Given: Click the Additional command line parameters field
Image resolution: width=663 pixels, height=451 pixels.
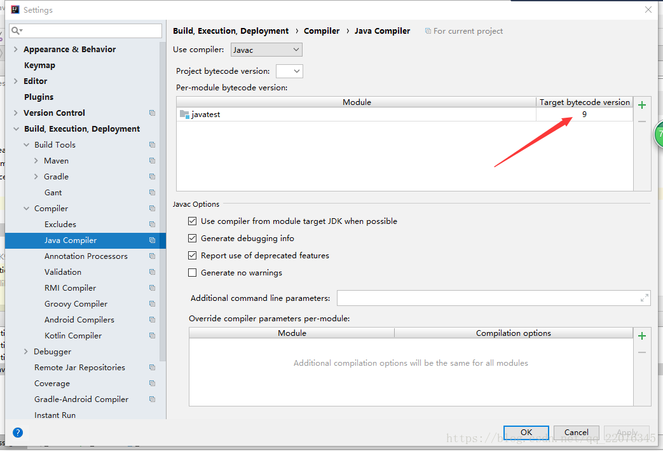Looking at the screenshot, I should pyautogui.click(x=486, y=298).
